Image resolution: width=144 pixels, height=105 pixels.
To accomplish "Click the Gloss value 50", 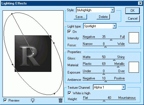I will point(104,57).
